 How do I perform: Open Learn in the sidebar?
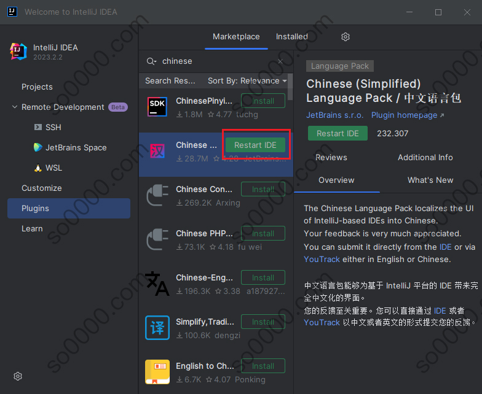click(x=32, y=228)
